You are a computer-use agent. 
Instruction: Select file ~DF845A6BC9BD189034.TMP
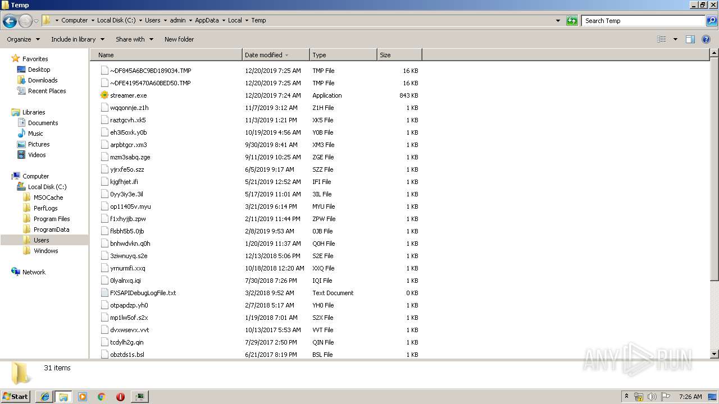tap(151, 71)
